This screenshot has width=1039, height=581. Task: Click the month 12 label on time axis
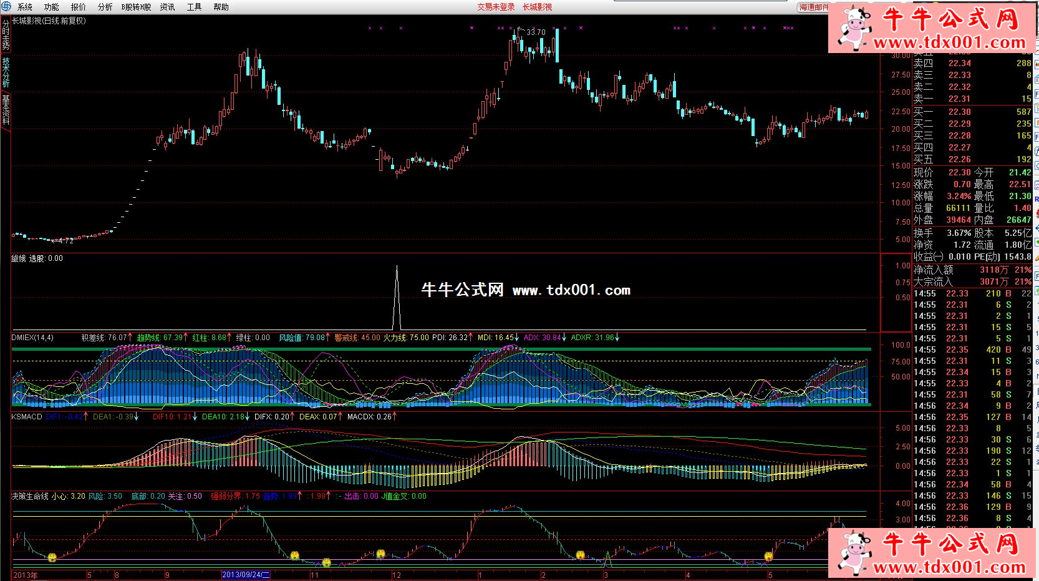(x=397, y=575)
